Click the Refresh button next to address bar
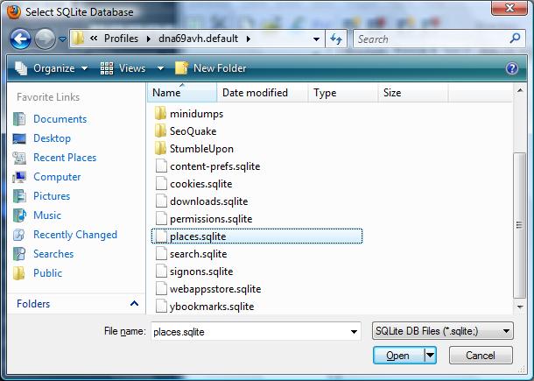 (336, 39)
